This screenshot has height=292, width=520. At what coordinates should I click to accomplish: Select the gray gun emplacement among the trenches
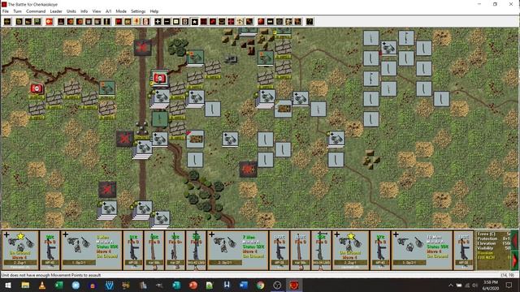point(231,59)
